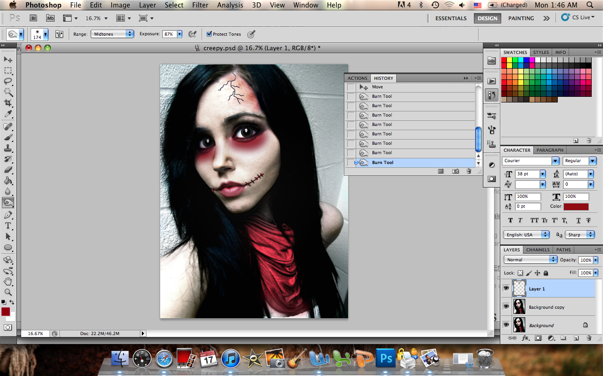Select the Pen tool
This screenshot has width=603, height=376.
8,215
